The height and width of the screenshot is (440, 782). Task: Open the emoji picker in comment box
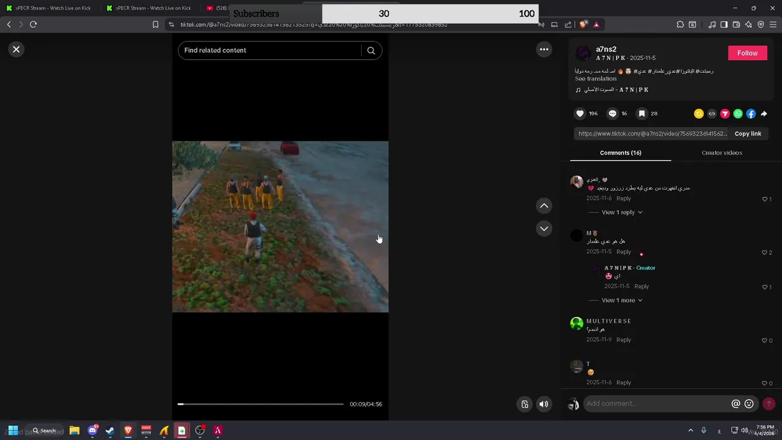tap(749, 404)
